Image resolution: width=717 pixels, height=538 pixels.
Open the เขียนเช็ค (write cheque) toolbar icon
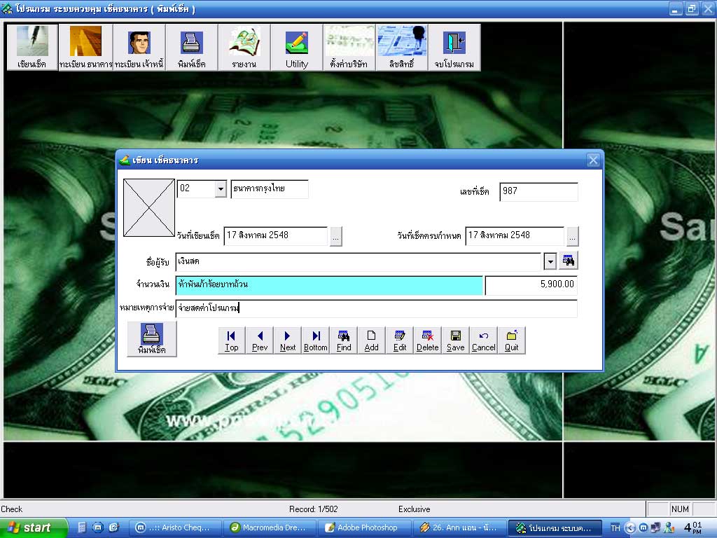32,47
